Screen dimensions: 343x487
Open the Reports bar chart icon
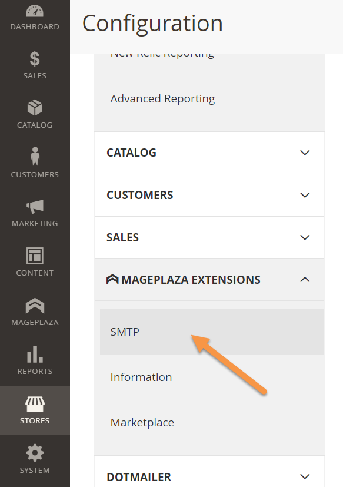35,355
